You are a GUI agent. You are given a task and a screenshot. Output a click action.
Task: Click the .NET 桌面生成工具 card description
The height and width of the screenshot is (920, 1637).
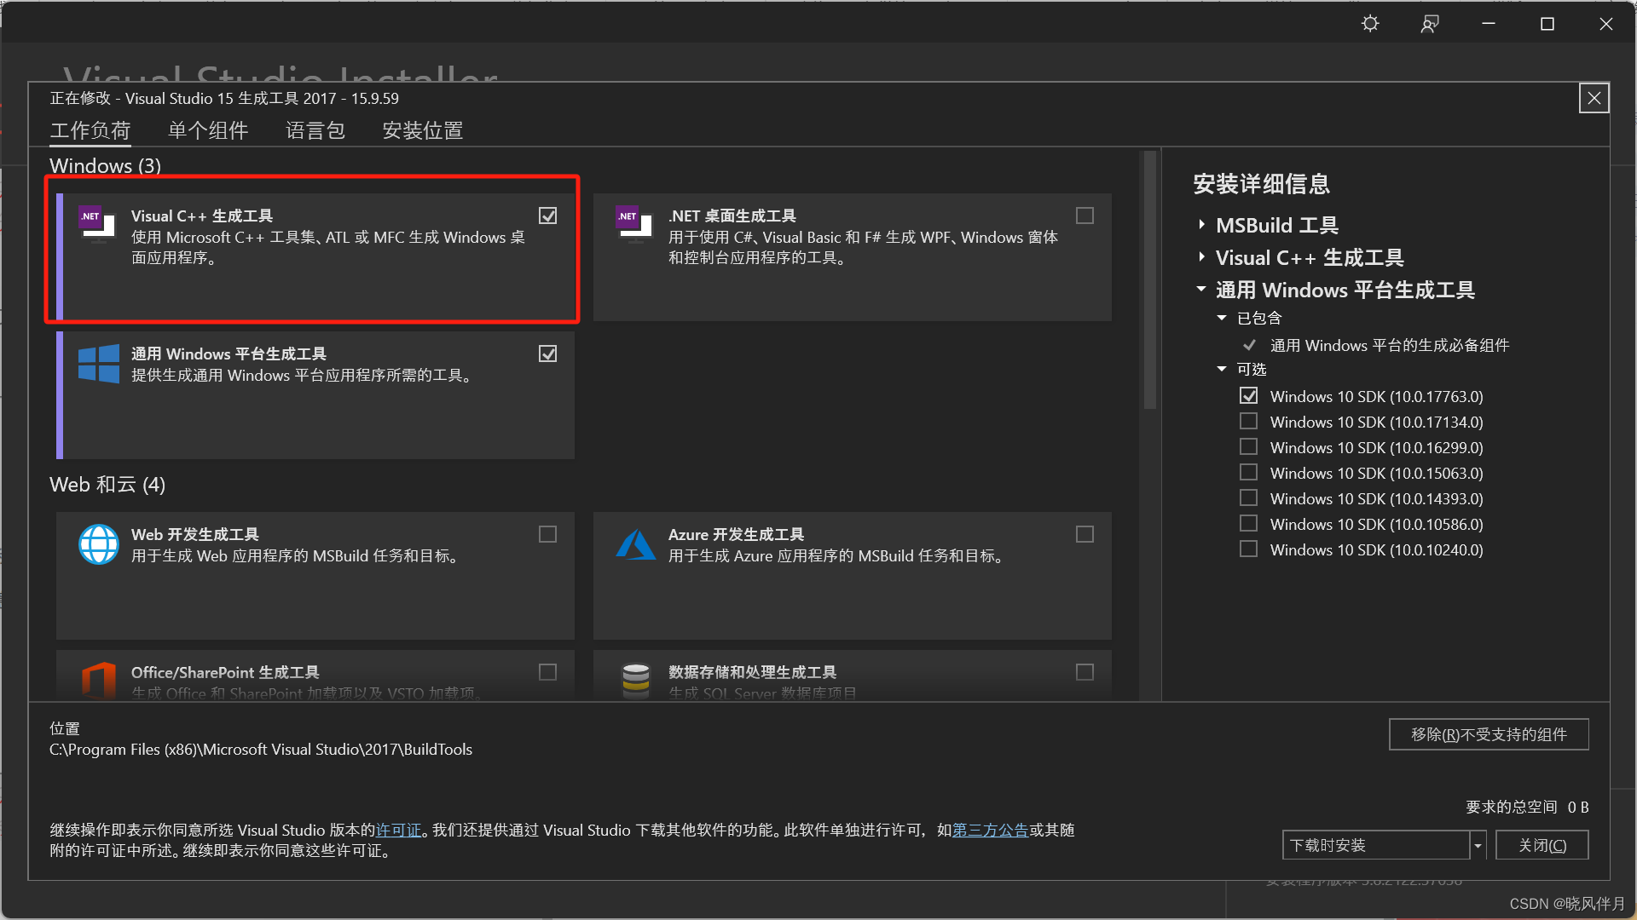pos(863,248)
